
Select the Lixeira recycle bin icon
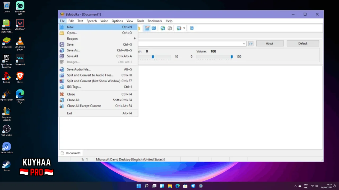7,7
